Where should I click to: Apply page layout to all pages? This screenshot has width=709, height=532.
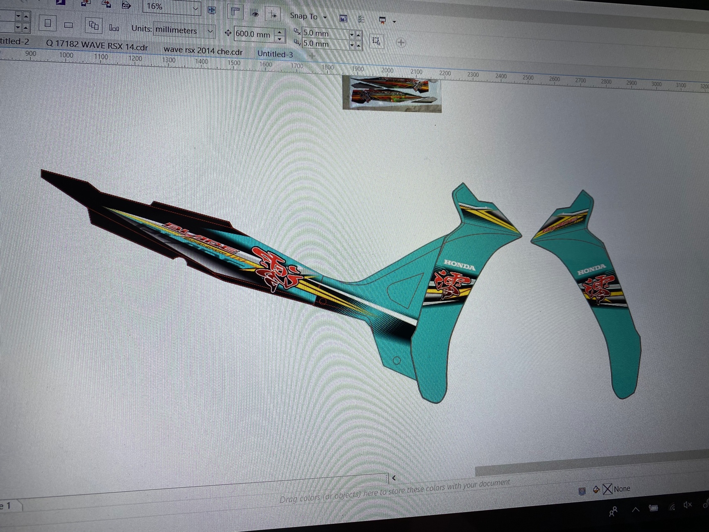[94, 26]
